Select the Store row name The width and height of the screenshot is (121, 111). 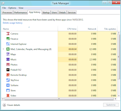coord(13,90)
